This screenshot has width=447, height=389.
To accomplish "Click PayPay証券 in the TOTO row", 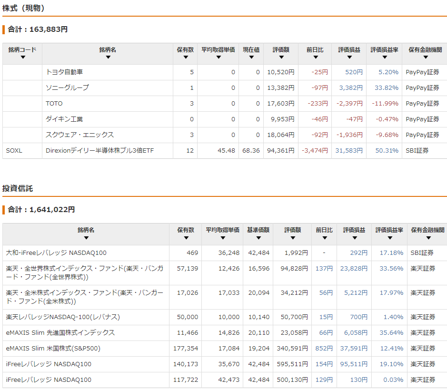I will tap(422, 103).
